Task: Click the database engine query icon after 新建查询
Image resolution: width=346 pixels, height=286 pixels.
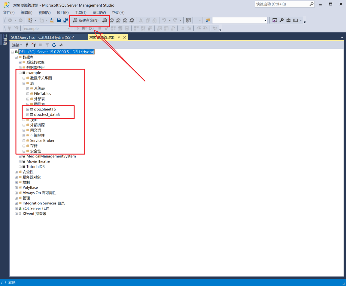Action: pyautogui.click(x=105, y=20)
